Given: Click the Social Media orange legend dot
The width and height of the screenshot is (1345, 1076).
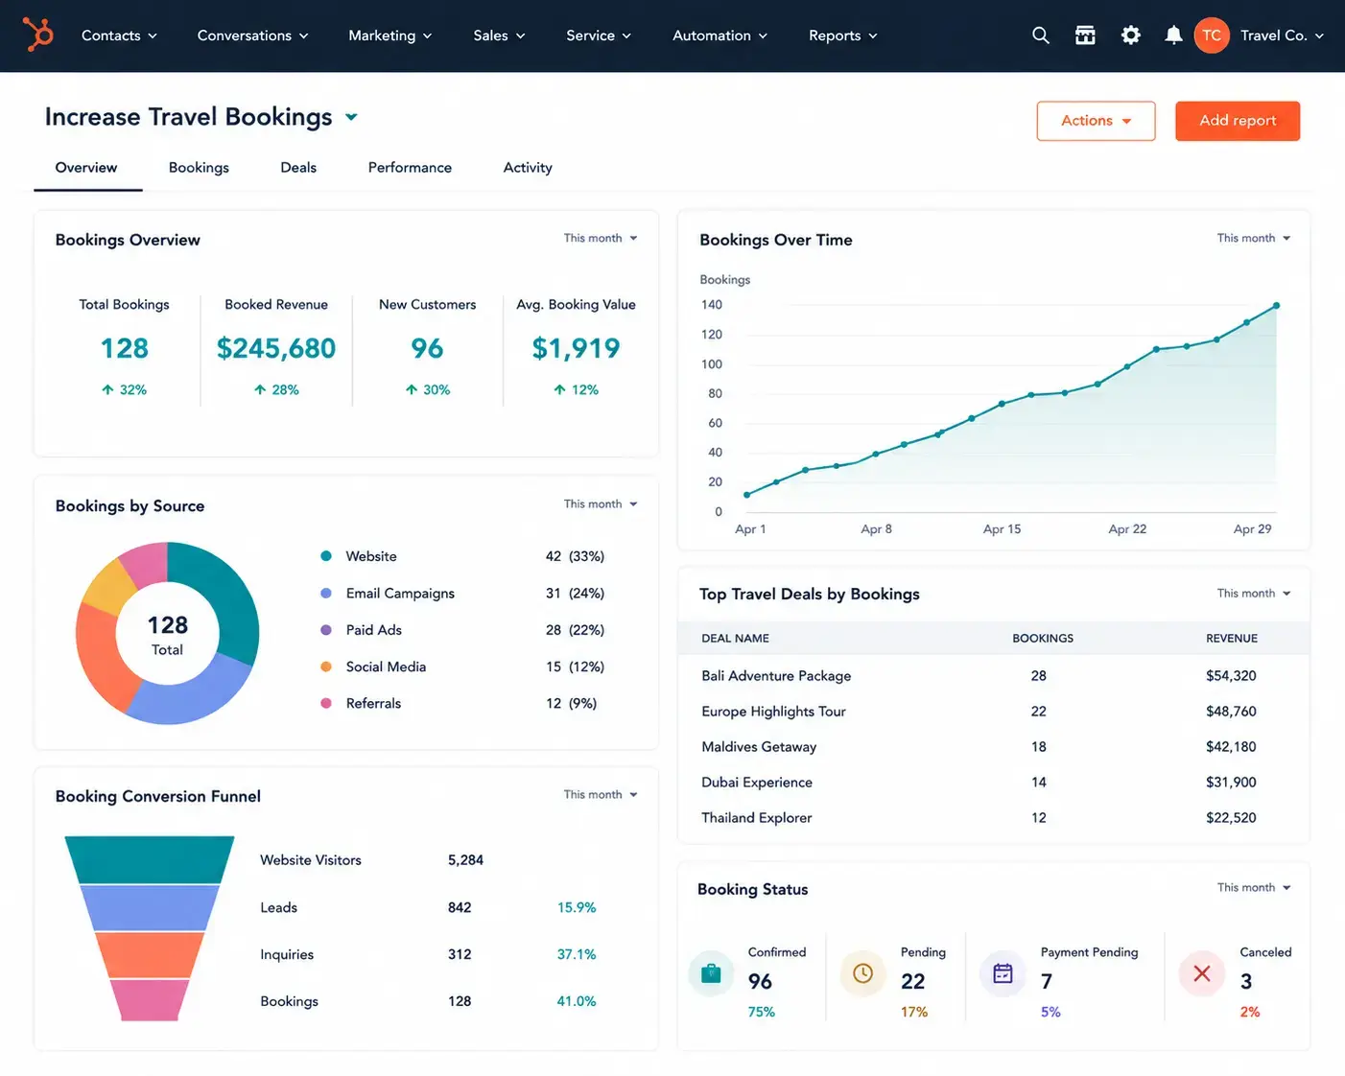Looking at the screenshot, I should click(x=326, y=667).
